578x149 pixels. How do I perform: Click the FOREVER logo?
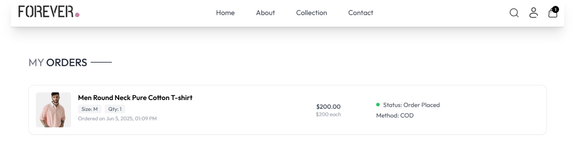[x=49, y=12]
